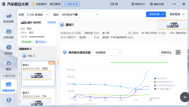Click the 闽D-00000 license plate text
This screenshot has height=107, width=189.
point(34,23)
